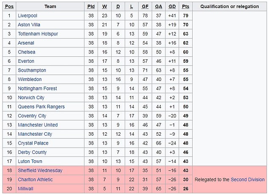Open the Aston Villa team link
269x195 pixels.
coord(29,25)
